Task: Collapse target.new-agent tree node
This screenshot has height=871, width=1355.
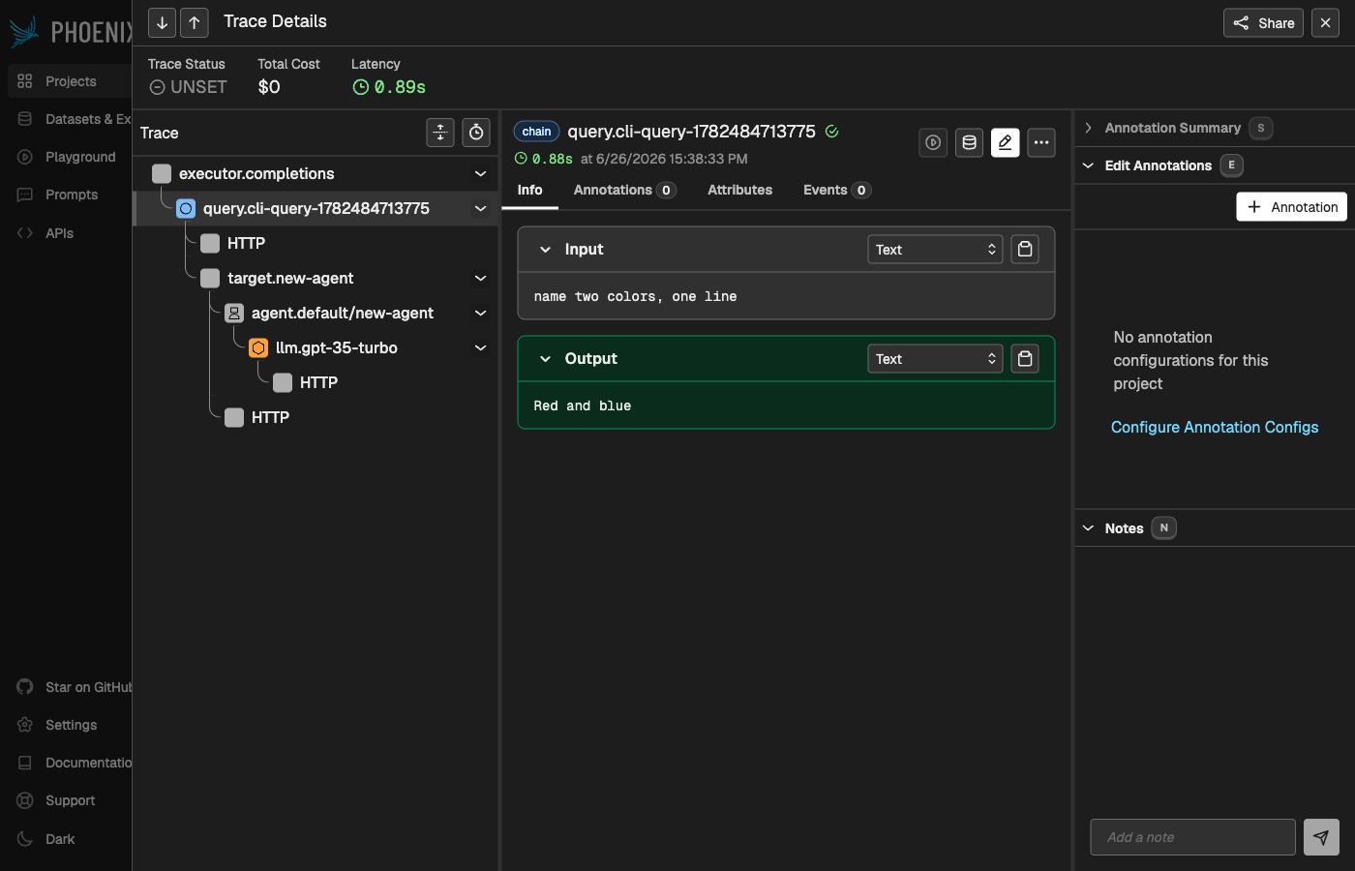Action: pos(480,278)
